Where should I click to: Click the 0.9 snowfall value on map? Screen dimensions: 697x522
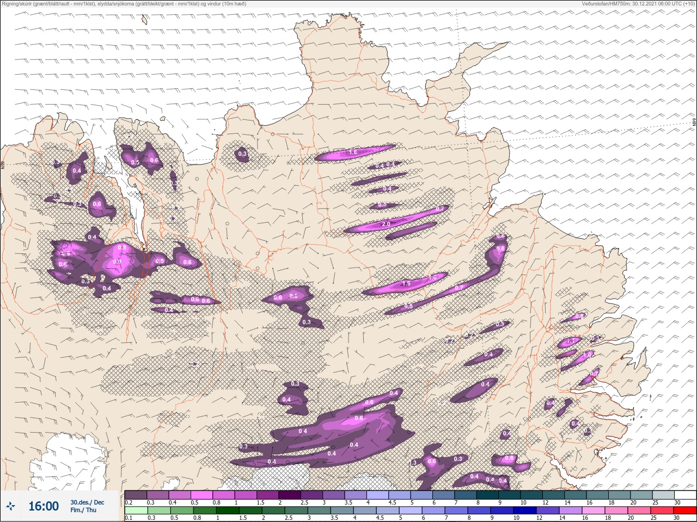click(117, 262)
